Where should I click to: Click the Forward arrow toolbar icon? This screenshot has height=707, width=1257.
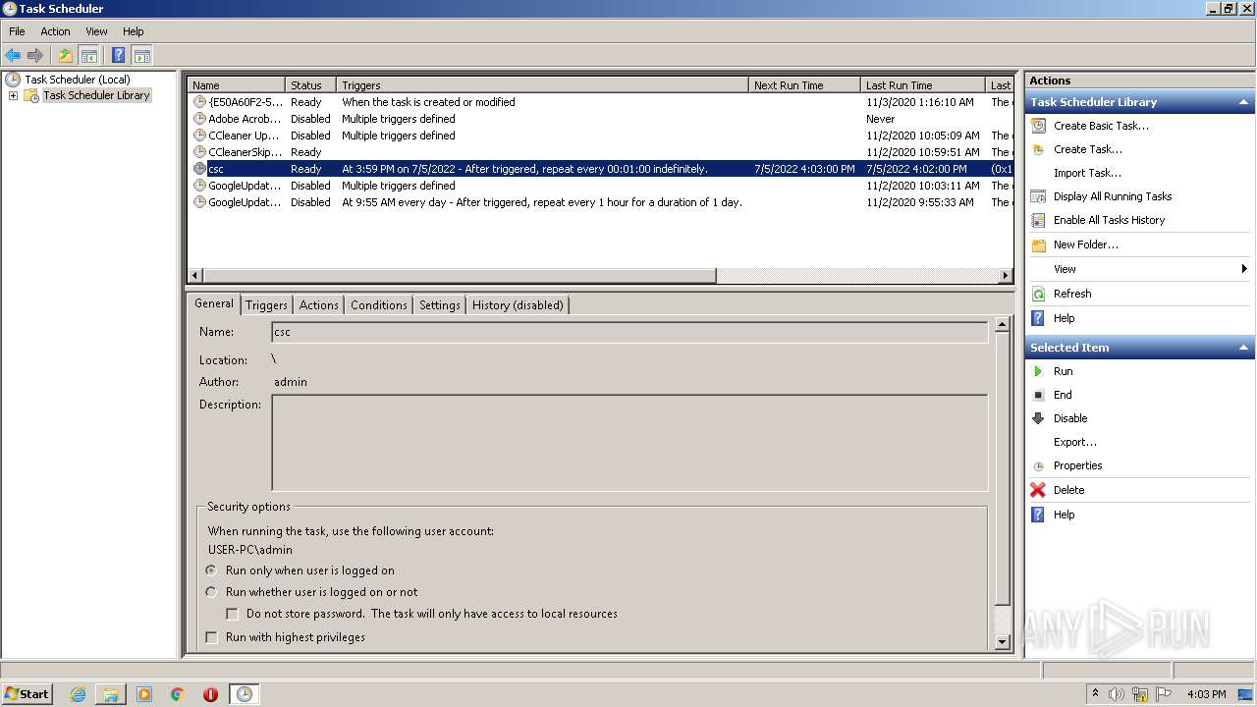click(x=35, y=56)
